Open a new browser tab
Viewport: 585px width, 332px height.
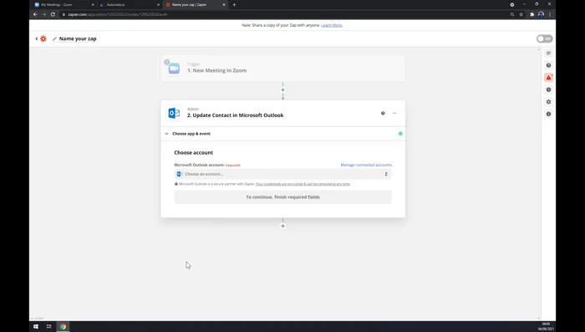[x=234, y=5]
